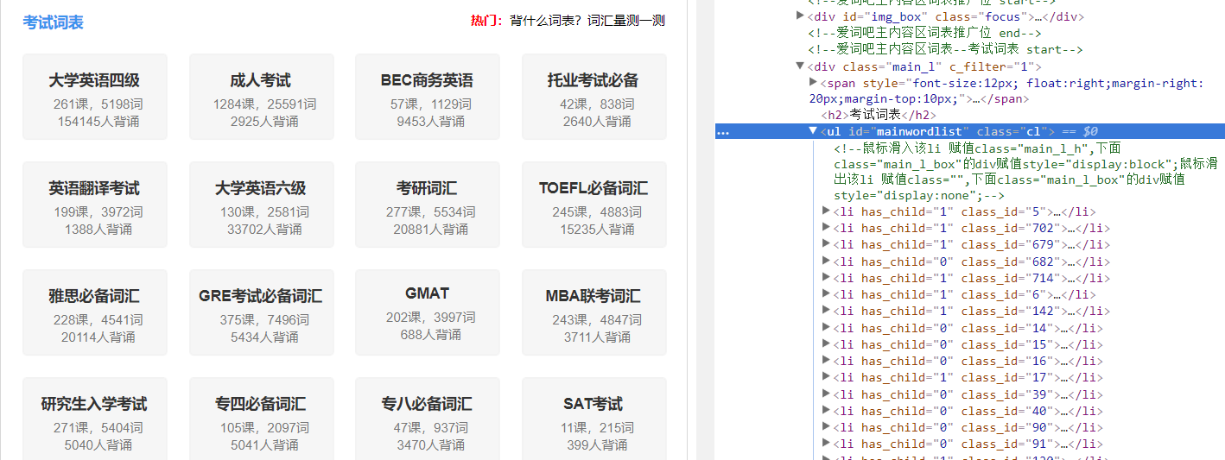Open the GRE考试必备词汇 word list card

click(261, 312)
